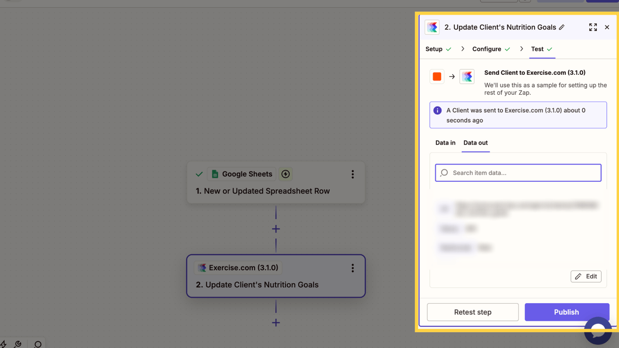Click the Retest step button

click(x=473, y=312)
